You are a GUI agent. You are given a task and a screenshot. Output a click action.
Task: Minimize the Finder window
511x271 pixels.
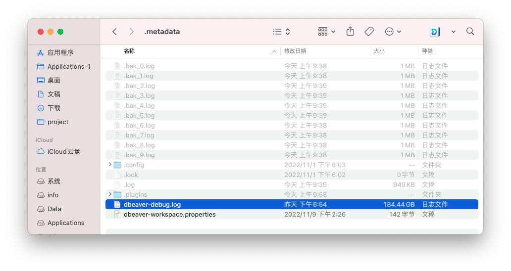[51, 32]
